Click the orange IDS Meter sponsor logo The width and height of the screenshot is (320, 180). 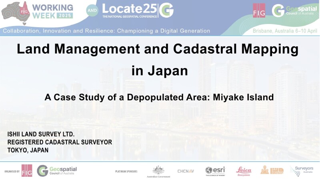[x=272, y=170]
